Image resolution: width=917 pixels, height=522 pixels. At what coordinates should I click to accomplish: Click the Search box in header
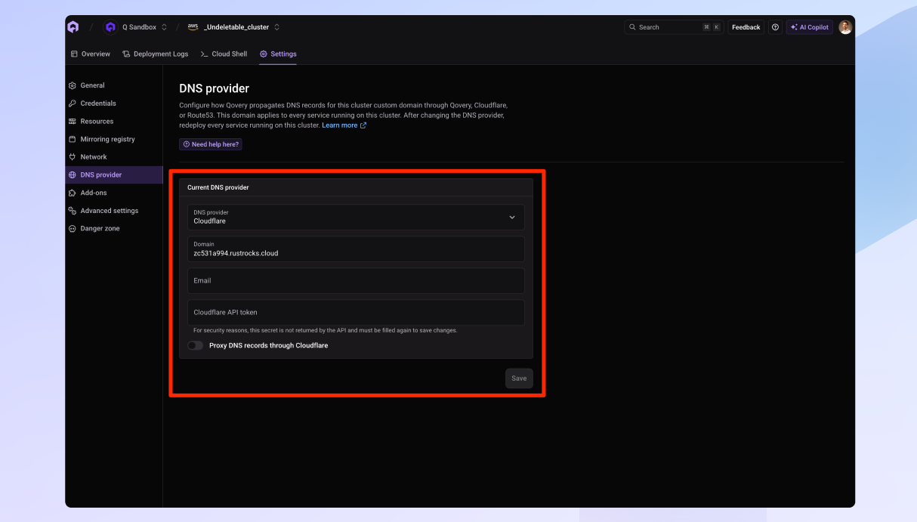pyautogui.click(x=674, y=27)
